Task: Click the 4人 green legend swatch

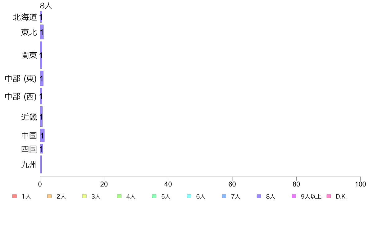Action: click(119, 196)
